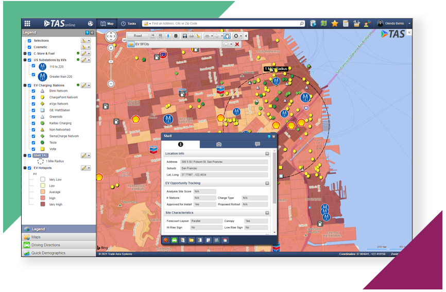This screenshot has height=292, width=446.
Task: Toggle EV Charging Stations checkbox
Action: [x=29, y=85]
